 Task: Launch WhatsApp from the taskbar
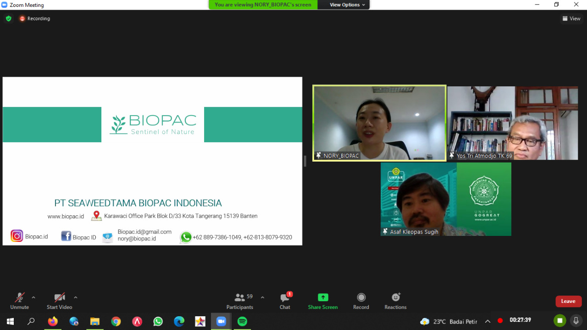pyautogui.click(x=158, y=321)
